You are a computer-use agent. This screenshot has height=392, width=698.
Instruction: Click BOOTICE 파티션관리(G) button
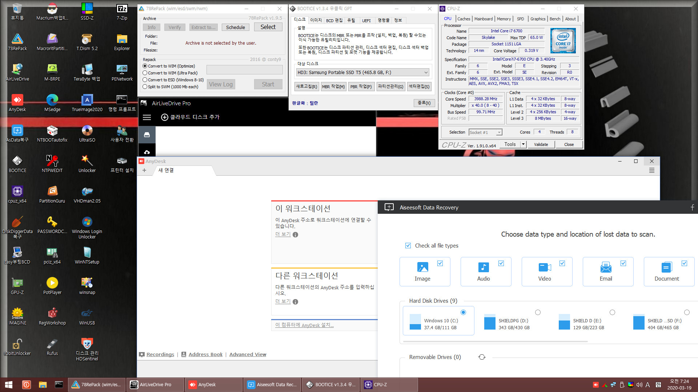tap(390, 87)
